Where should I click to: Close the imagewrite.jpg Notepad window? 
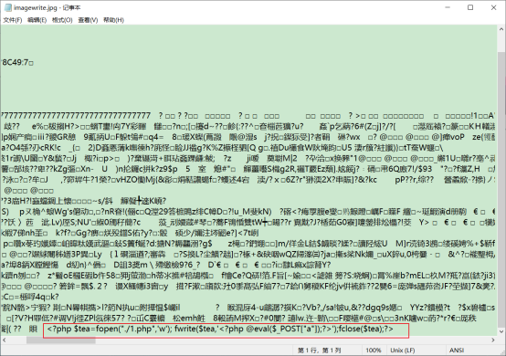pyautogui.click(x=494, y=7)
